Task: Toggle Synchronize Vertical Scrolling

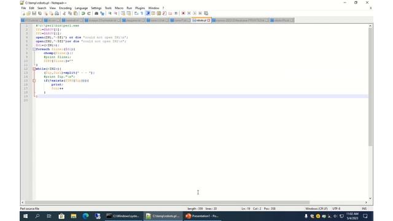Action: point(123,14)
